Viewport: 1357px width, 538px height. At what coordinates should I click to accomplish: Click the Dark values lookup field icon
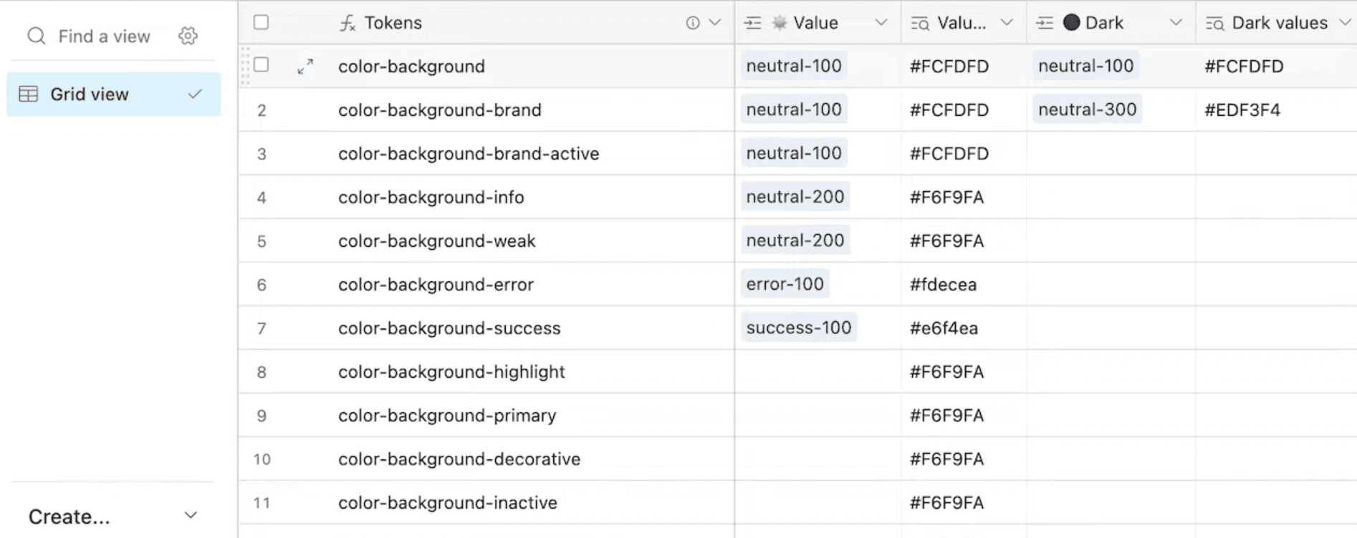pyautogui.click(x=1214, y=24)
